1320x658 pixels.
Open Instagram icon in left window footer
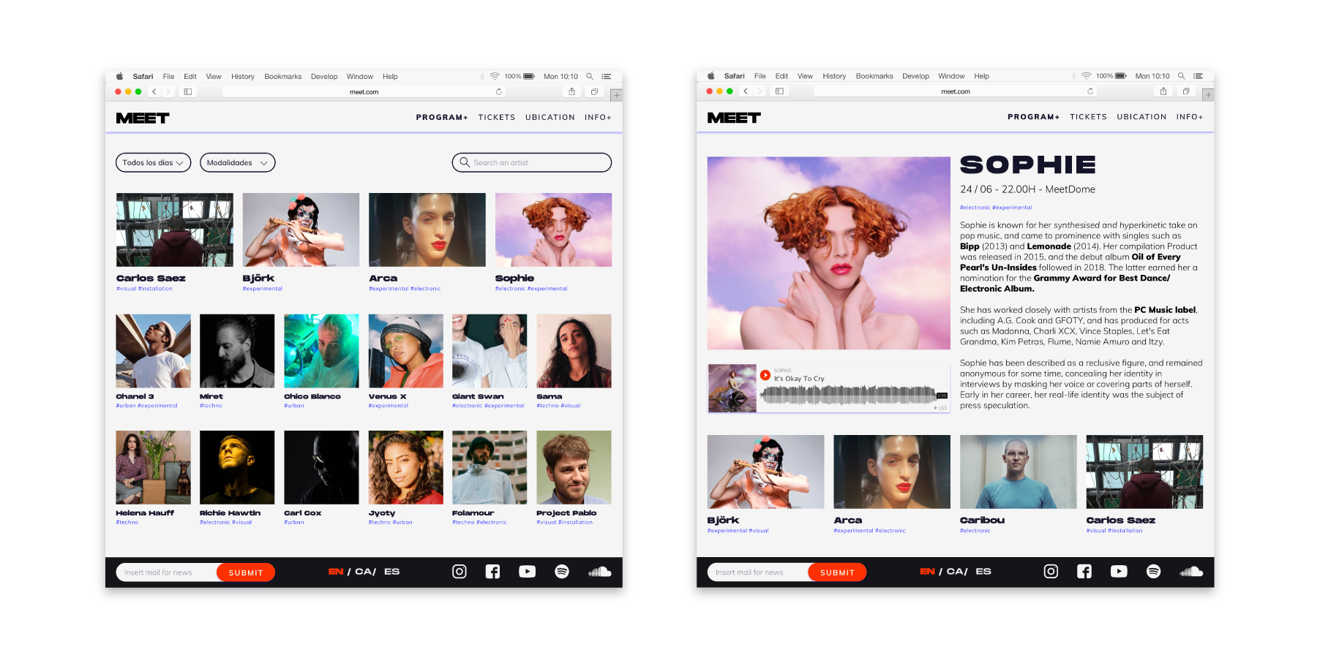[x=460, y=572]
